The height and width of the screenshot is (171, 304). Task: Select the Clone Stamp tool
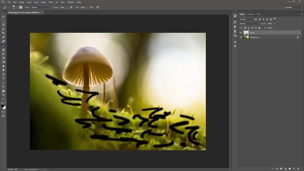(x=3, y=49)
